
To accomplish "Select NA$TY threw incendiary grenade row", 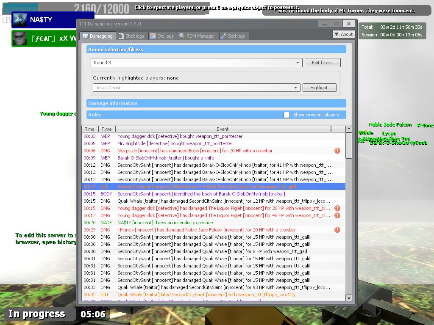I will click(x=214, y=223).
